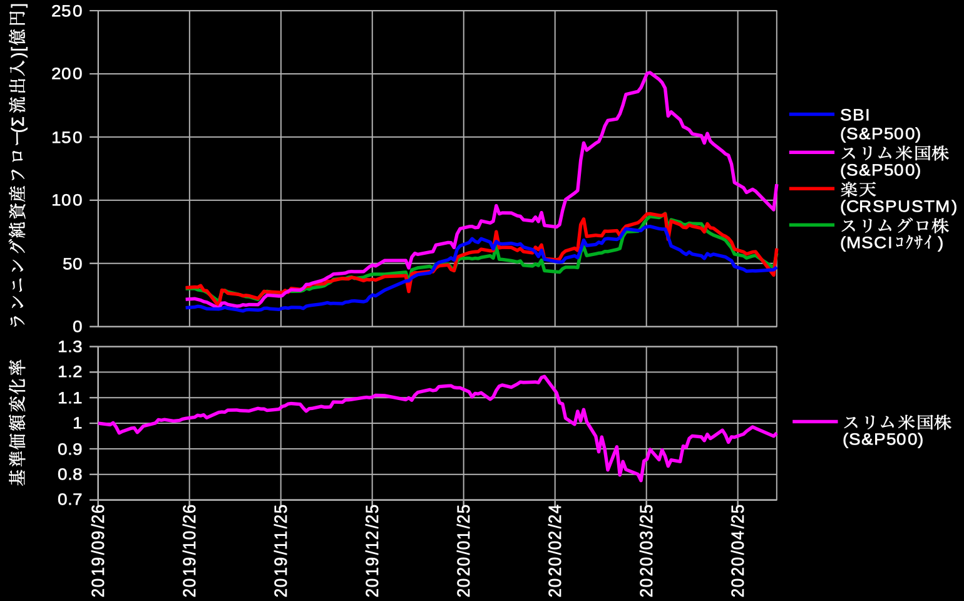This screenshot has width=964, height=601.
Task: Click the 100 y-axis tick label
Action: tap(66, 200)
